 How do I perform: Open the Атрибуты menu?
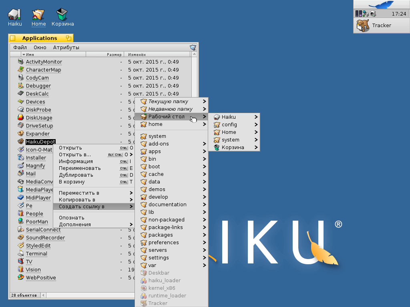(66, 47)
